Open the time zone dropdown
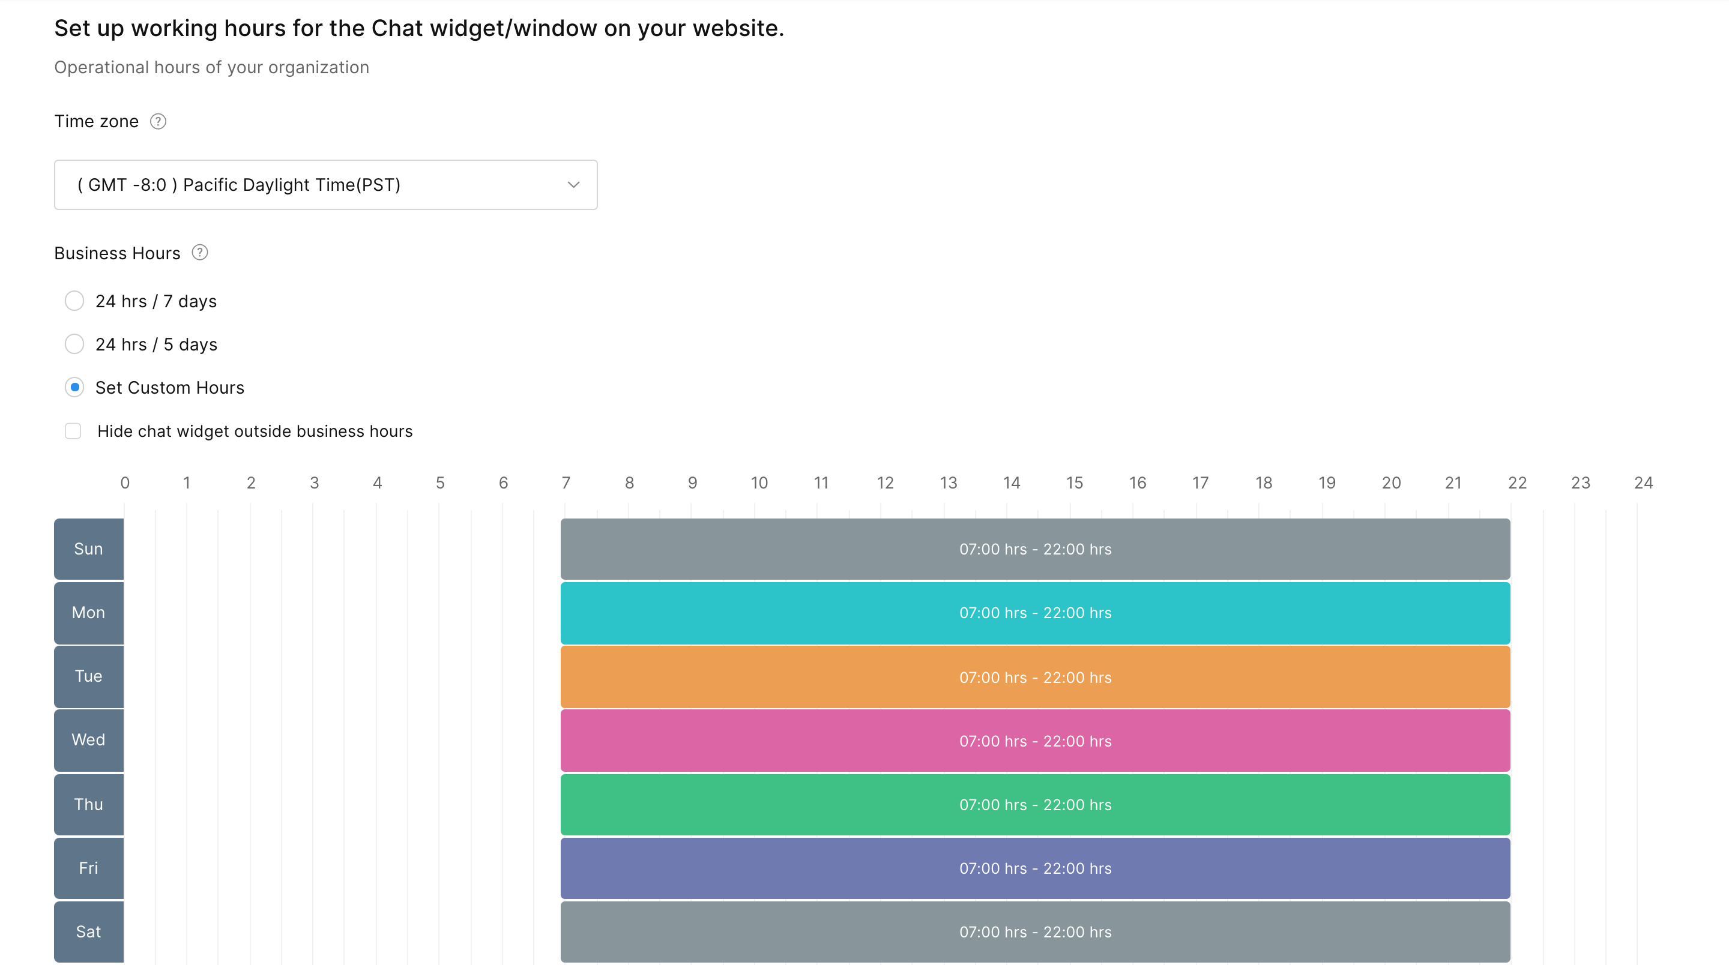This screenshot has width=1729, height=965. coord(325,185)
